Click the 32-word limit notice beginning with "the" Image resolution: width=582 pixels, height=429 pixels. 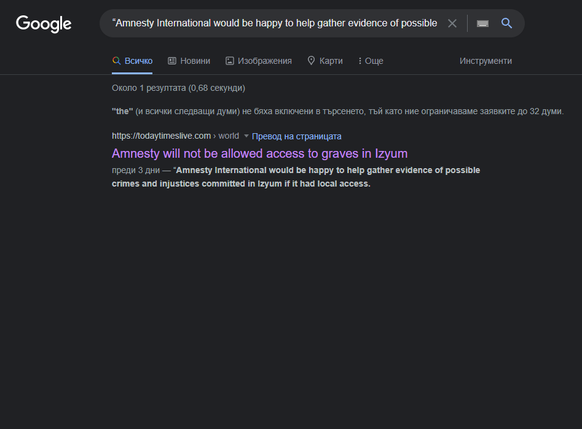coord(337,111)
